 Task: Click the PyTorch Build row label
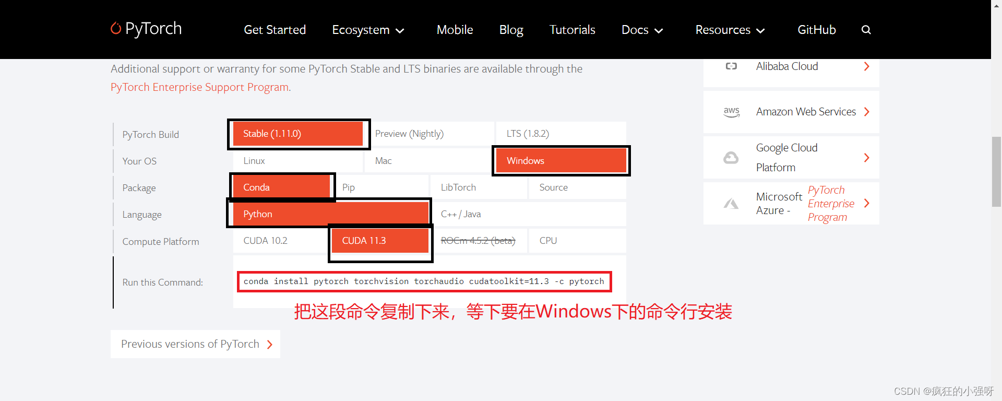coord(150,135)
